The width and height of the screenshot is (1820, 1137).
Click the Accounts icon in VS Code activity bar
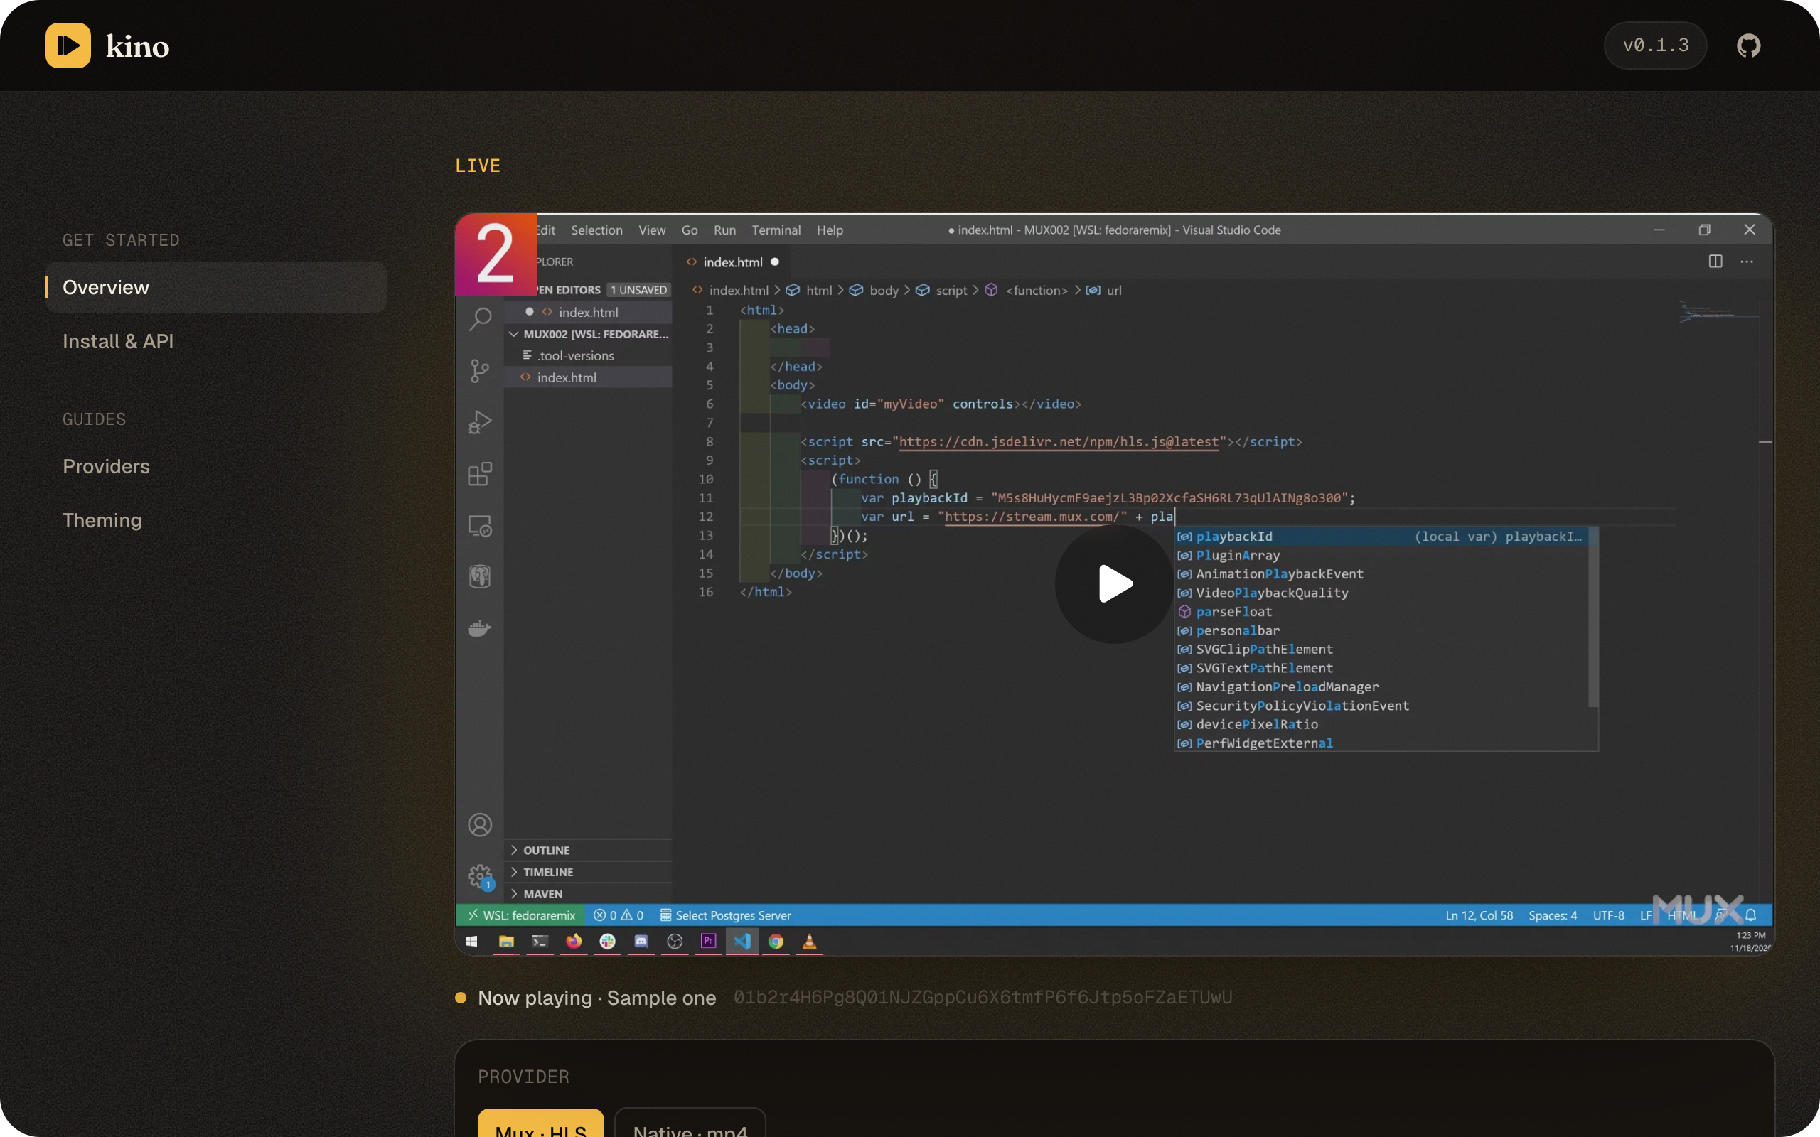point(480,825)
